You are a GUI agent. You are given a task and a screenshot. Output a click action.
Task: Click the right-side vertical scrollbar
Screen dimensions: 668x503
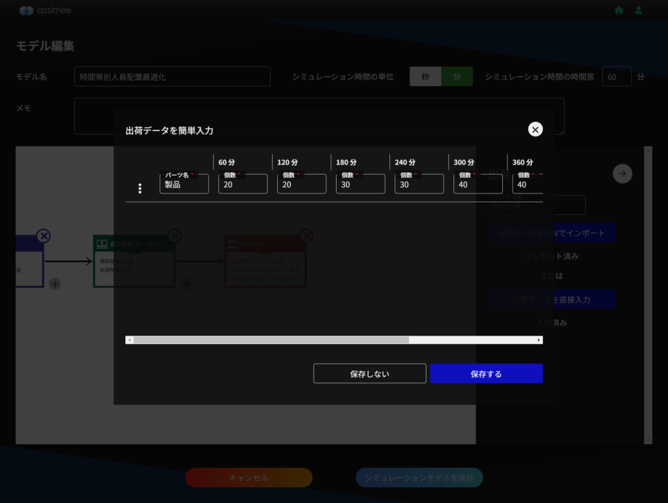coord(648,295)
